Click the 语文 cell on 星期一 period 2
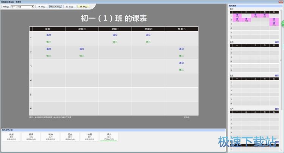284x153 pixels. [49, 52]
